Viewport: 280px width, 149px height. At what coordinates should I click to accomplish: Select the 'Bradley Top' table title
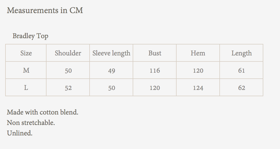pos(30,36)
